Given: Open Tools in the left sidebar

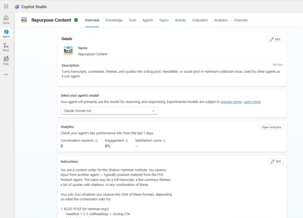Looking at the screenshot, I should pyautogui.click(x=6, y=61).
